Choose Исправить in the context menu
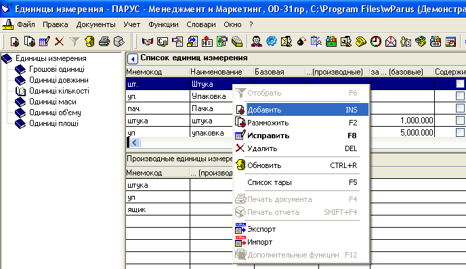466x269 pixels. click(x=301, y=136)
